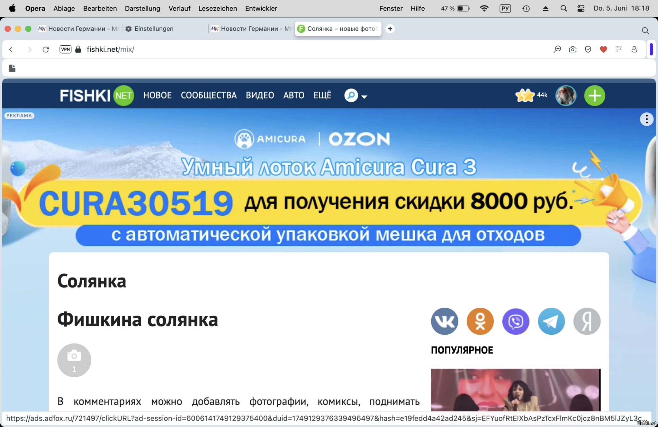658x427 pixels.
Task: Open the Hilfe menu
Action: (418, 8)
